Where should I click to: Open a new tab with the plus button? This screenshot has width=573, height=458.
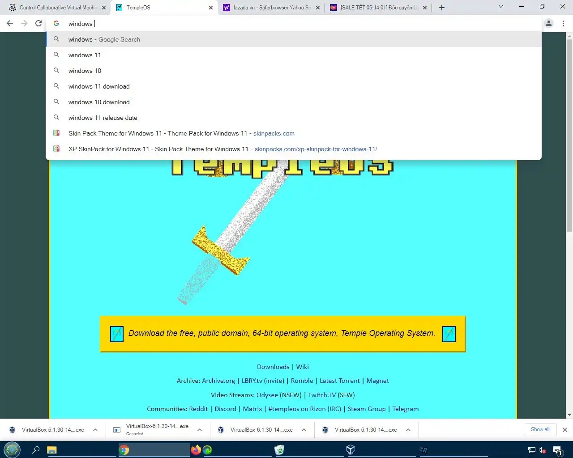click(442, 8)
